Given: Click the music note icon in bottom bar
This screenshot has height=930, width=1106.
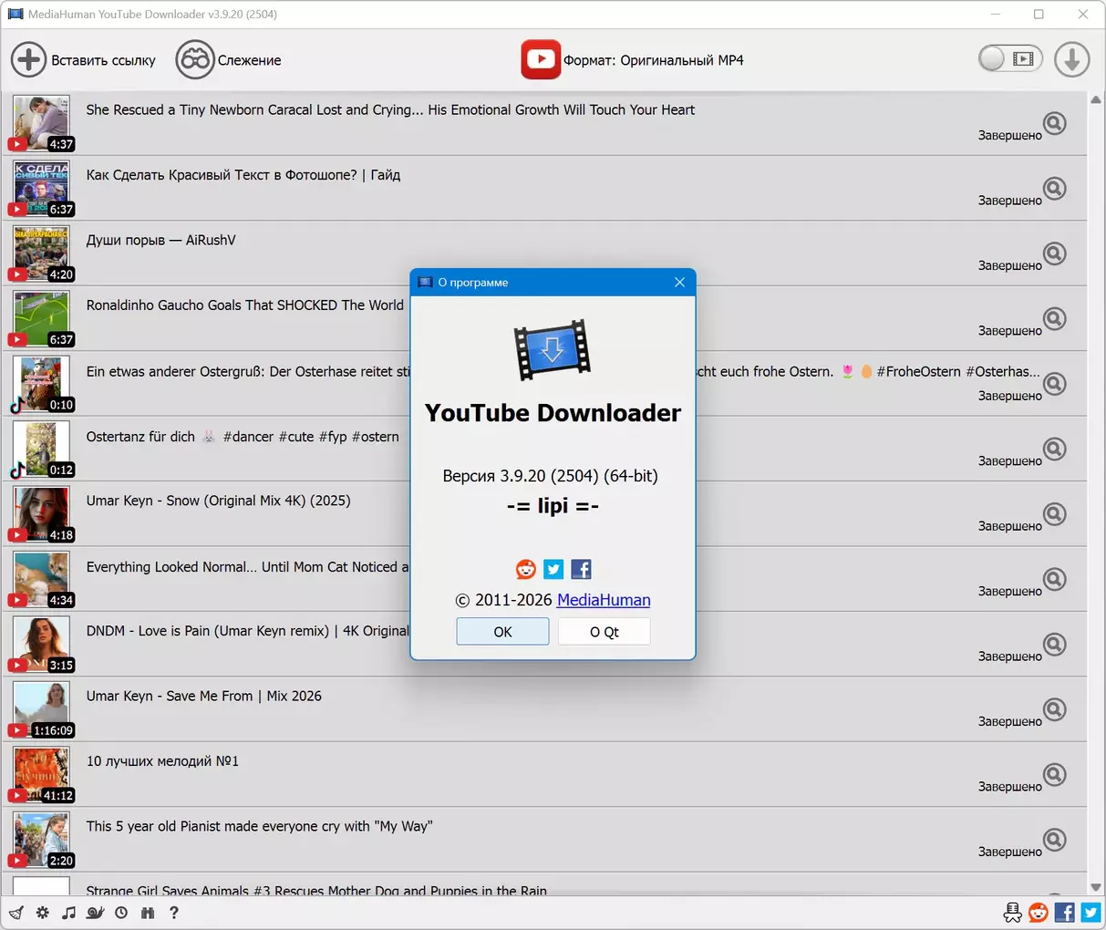Looking at the screenshot, I should tap(68, 912).
